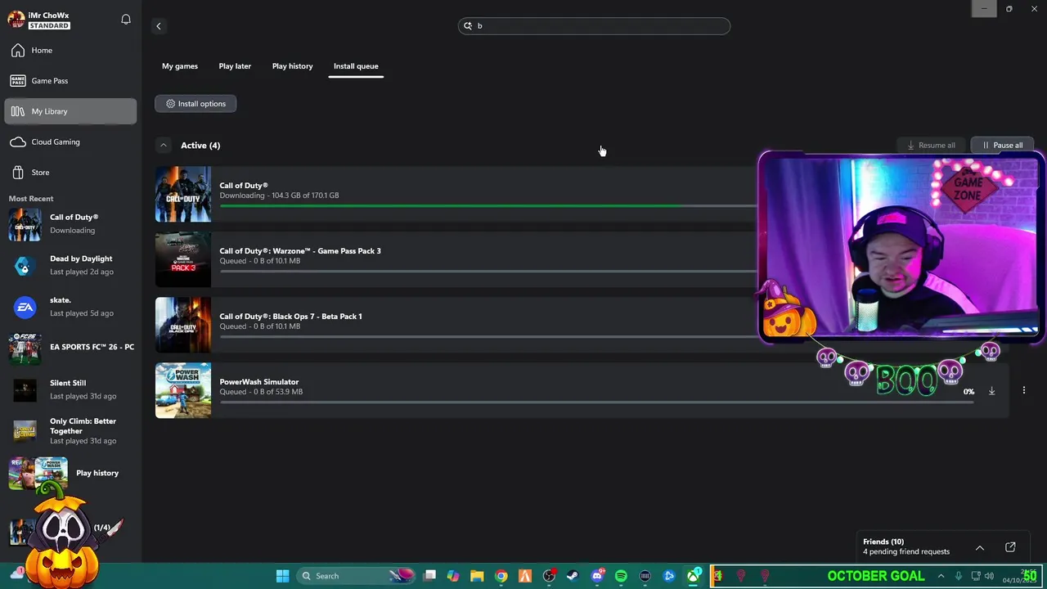The height and width of the screenshot is (589, 1047).
Task: Open Task View on the taskbar
Action: (x=429, y=576)
